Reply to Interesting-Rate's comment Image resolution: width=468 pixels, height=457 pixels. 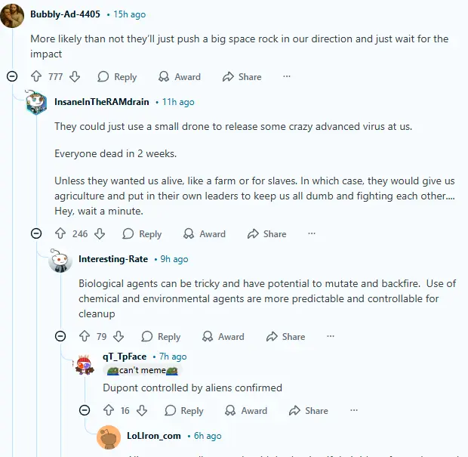[160, 337]
